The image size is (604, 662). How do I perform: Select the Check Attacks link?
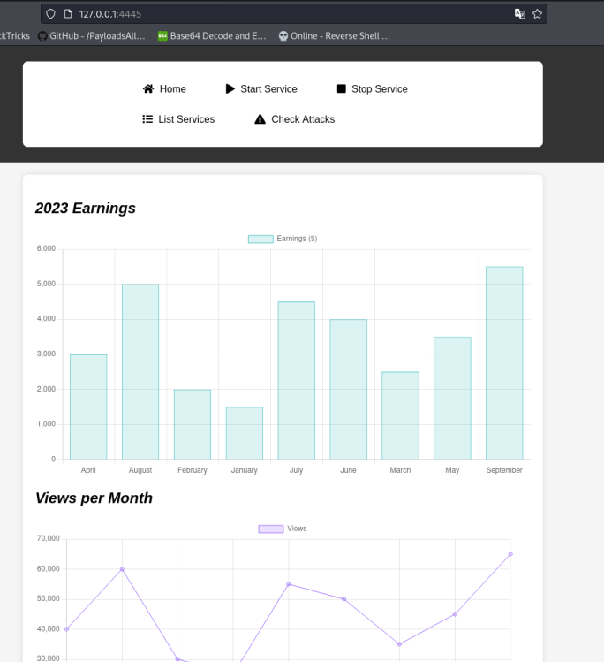click(x=303, y=119)
